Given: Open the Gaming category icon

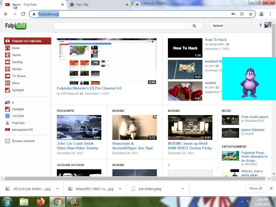Looking at the screenshot, I should click(x=7, y=62).
